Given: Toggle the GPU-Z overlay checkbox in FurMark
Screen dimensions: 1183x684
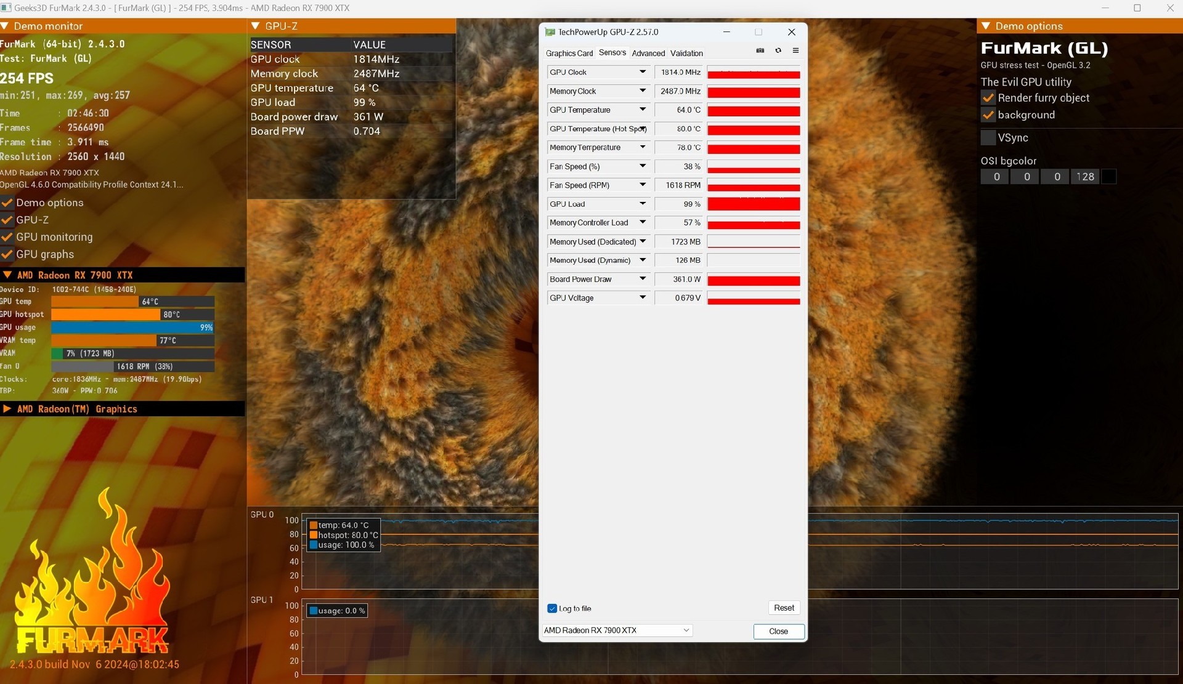Looking at the screenshot, I should 7,220.
